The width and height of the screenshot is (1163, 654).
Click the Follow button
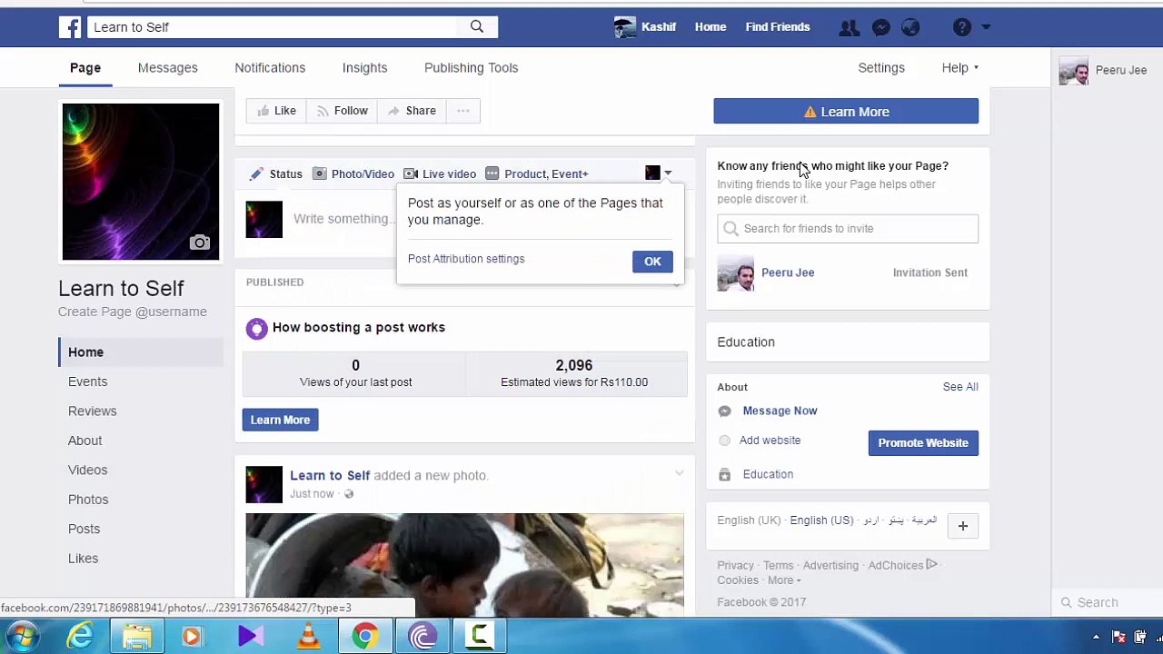pyautogui.click(x=342, y=111)
